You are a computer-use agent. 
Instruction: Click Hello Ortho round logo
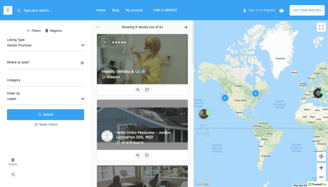point(107,136)
